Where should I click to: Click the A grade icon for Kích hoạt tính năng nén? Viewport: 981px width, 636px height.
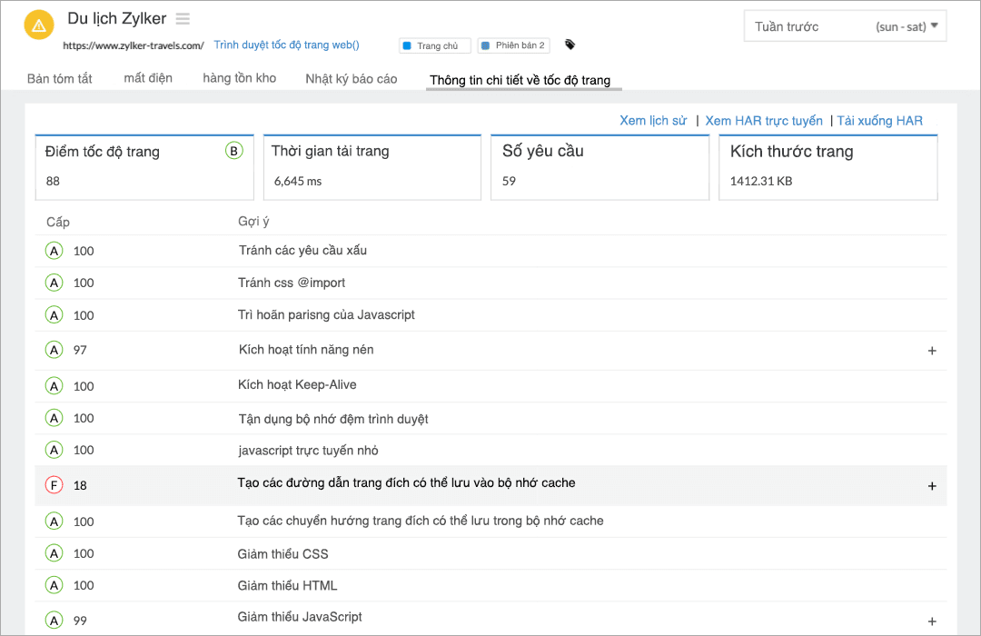[x=54, y=350]
